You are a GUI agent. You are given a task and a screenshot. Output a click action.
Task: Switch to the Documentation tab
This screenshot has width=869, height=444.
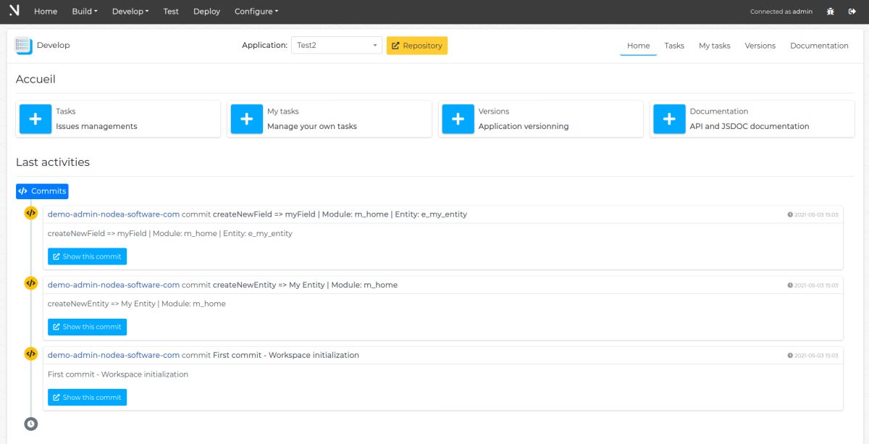click(819, 46)
